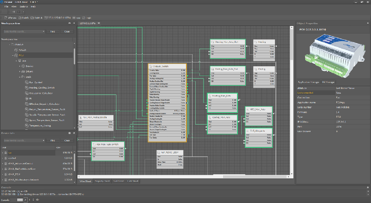The width and height of the screenshot is (371, 203).
Task: Click Find button in Device kits panel
Action: click(x=52, y=140)
